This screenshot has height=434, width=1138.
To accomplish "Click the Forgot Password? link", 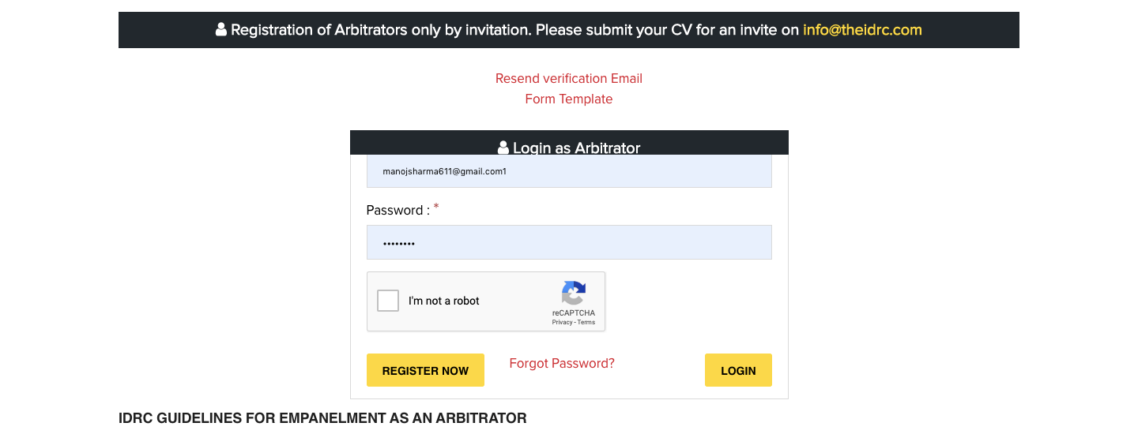I will 562,364.
